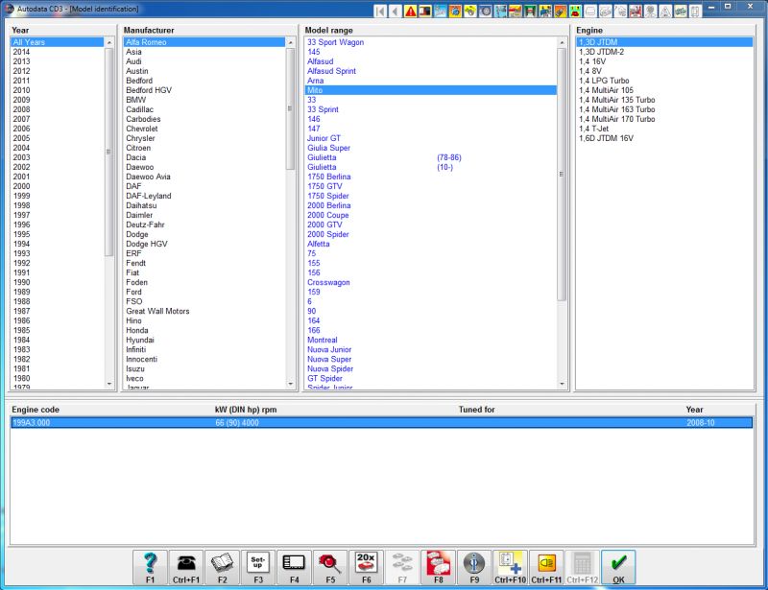This screenshot has height=590, width=768.
Task: Select engine code row 199A3.000
Action: 381,422
